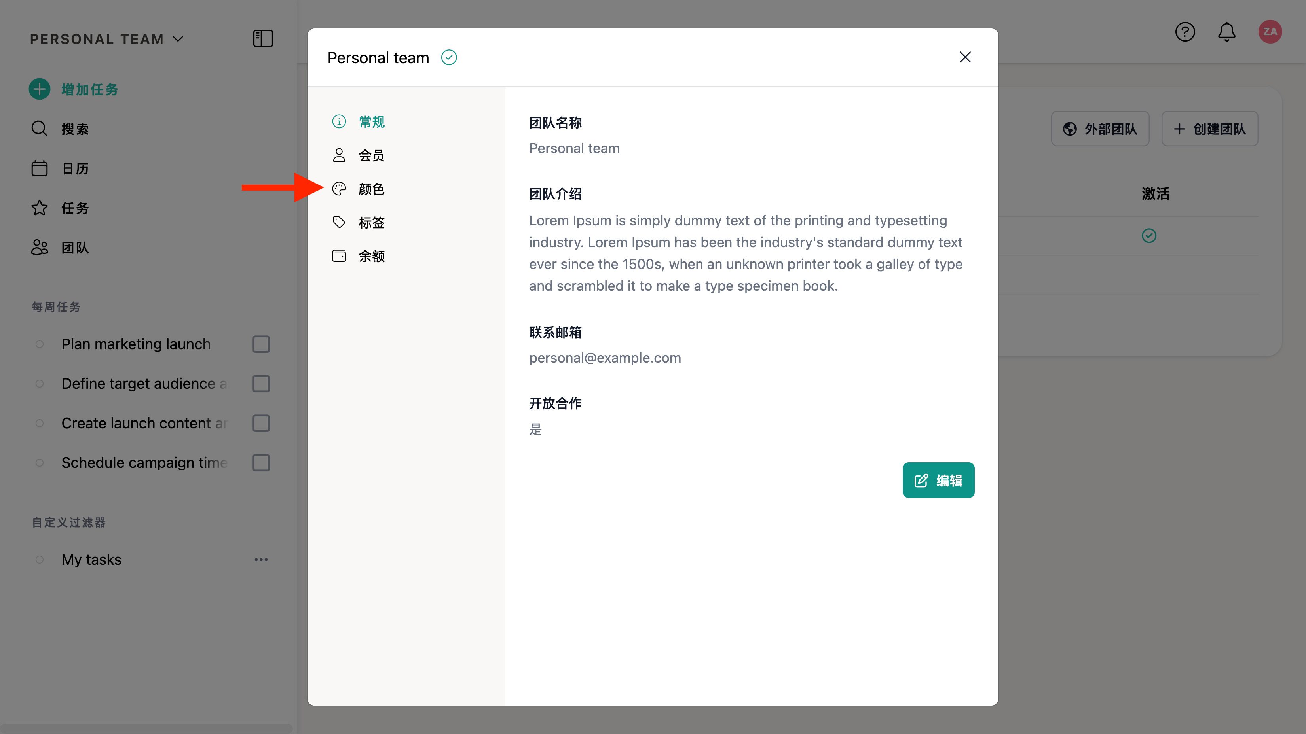Open the help question mark icon
1306x734 pixels.
click(1185, 32)
